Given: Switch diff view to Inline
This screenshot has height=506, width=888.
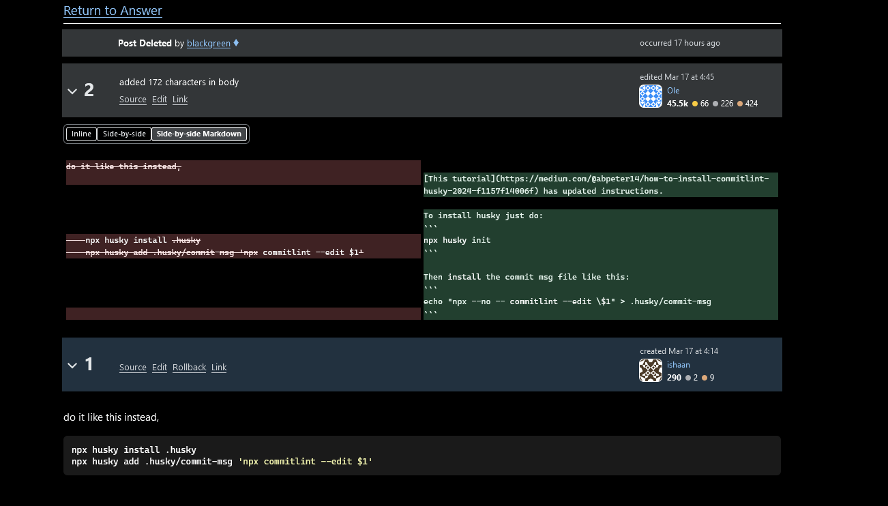Looking at the screenshot, I should pyautogui.click(x=81, y=134).
